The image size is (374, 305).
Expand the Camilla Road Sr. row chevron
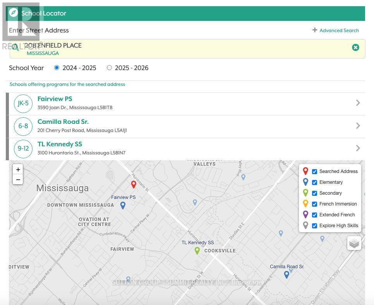click(358, 126)
